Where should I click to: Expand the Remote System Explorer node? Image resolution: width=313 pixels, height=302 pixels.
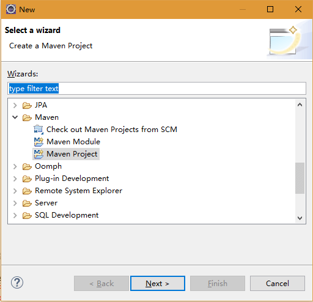(15, 191)
